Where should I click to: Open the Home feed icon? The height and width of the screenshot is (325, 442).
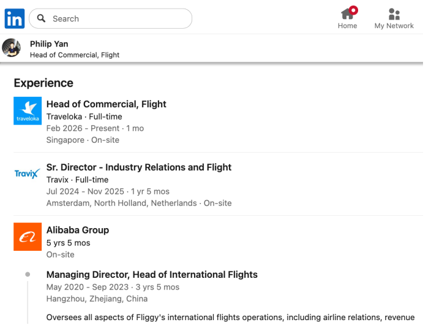pos(347,13)
